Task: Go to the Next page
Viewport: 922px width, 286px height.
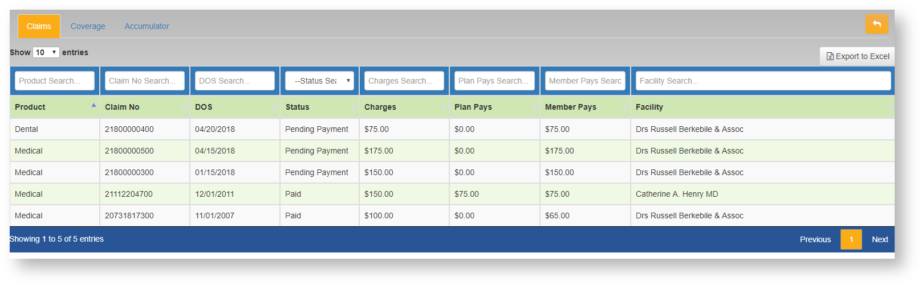Action: pos(880,239)
